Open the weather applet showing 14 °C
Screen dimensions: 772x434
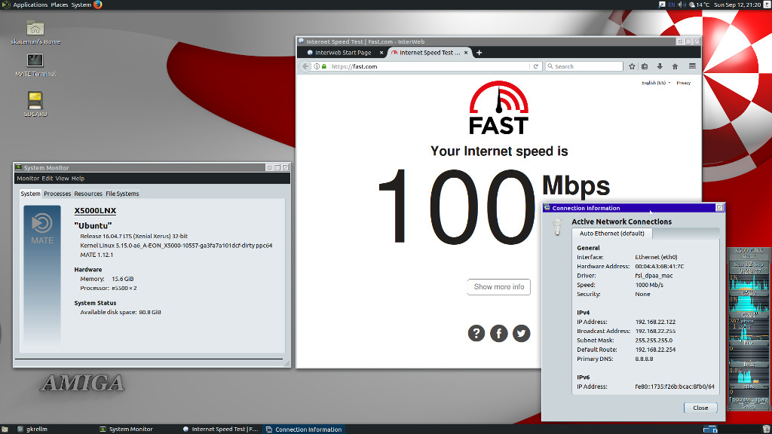[700, 5]
